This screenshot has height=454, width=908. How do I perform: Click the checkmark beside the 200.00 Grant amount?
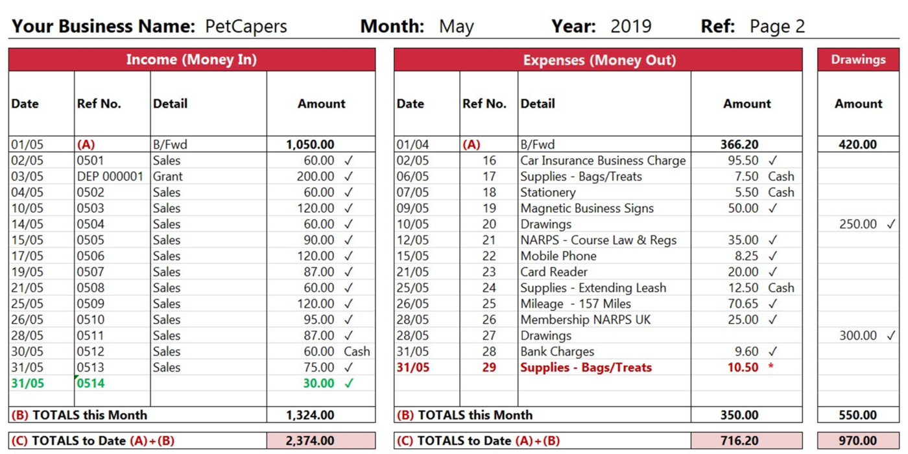coord(349,176)
